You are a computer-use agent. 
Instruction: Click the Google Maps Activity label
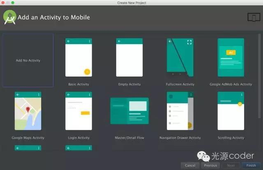28,138
